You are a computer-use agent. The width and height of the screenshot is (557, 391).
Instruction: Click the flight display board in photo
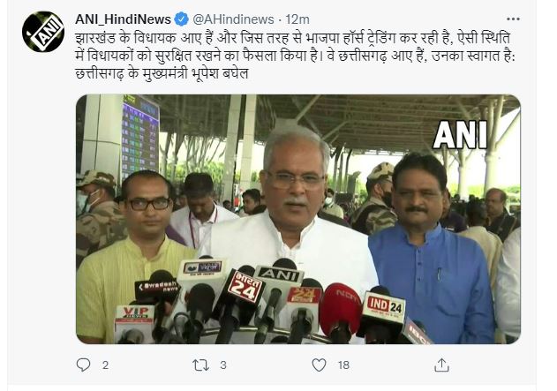(x=140, y=137)
